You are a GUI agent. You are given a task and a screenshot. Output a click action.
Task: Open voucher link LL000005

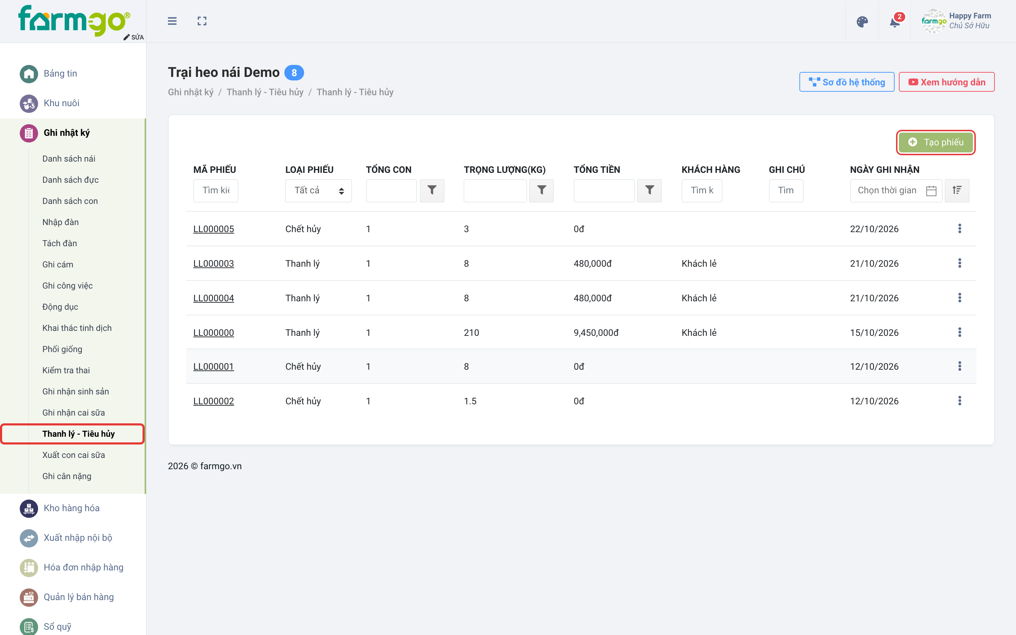(213, 229)
